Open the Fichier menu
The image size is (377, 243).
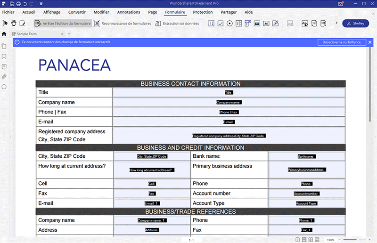click(x=8, y=12)
